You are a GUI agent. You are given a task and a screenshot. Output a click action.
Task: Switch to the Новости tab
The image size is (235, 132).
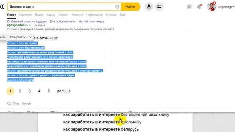(77, 15)
